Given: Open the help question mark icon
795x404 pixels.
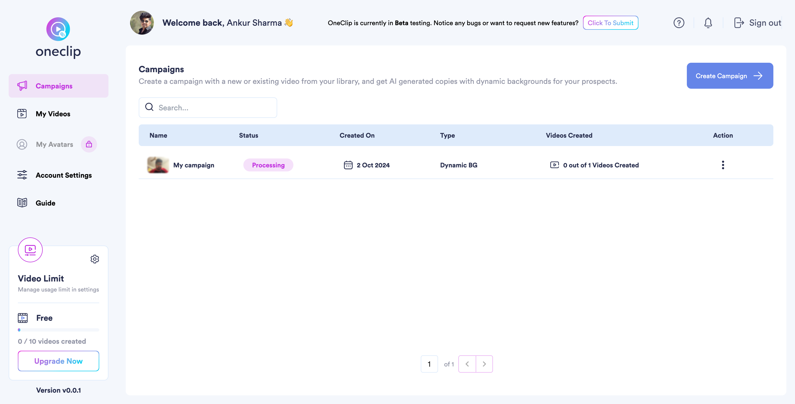Looking at the screenshot, I should click(679, 23).
